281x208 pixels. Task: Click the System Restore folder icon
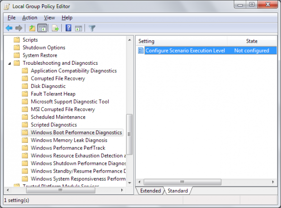(17, 55)
